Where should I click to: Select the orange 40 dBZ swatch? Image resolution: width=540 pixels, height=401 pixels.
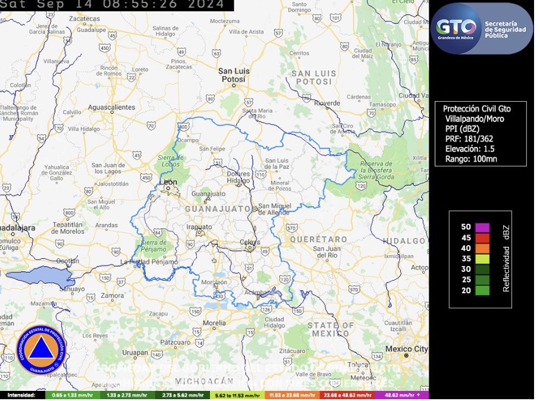pyautogui.click(x=482, y=248)
